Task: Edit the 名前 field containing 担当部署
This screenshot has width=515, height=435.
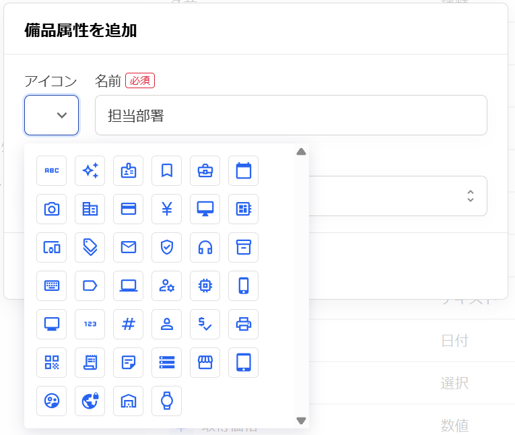Action: (x=291, y=115)
